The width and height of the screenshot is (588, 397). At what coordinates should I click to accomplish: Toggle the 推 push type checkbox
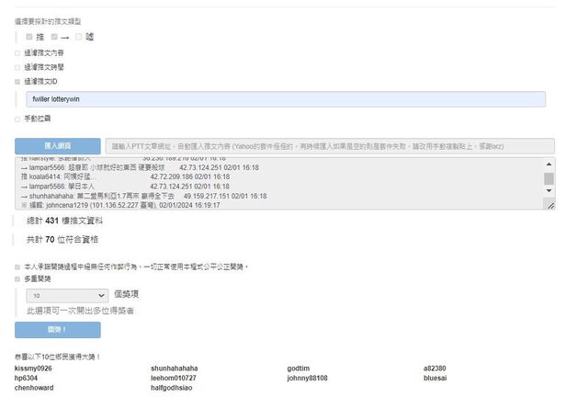[29, 37]
